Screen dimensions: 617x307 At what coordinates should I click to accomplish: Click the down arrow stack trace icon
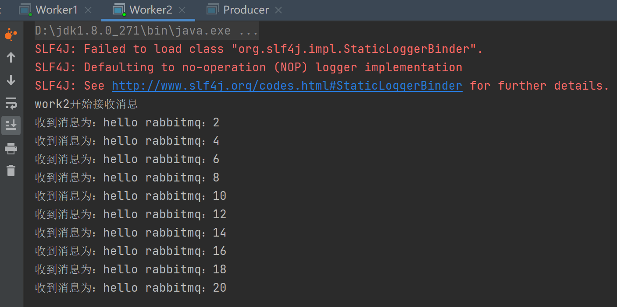(x=11, y=80)
